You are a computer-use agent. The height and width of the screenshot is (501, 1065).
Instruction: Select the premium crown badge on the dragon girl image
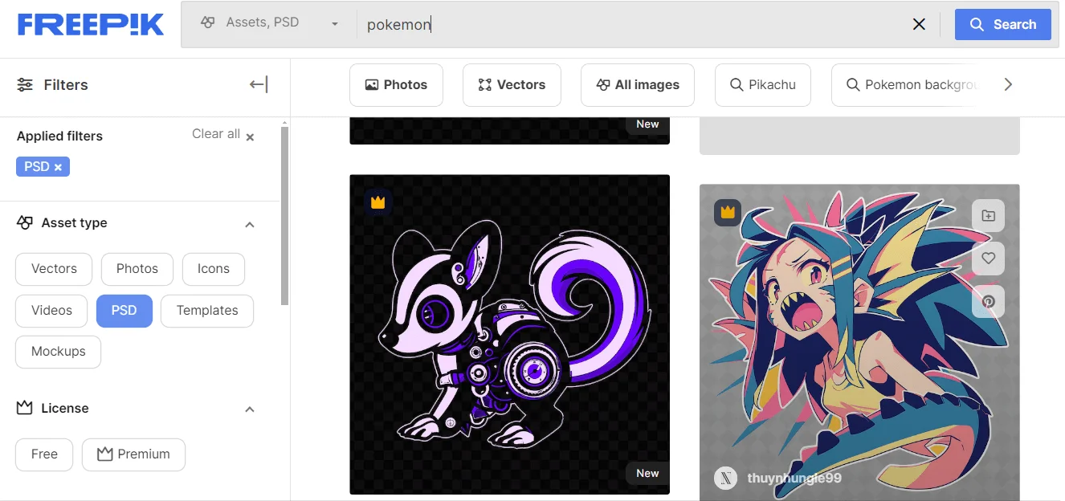pos(728,212)
